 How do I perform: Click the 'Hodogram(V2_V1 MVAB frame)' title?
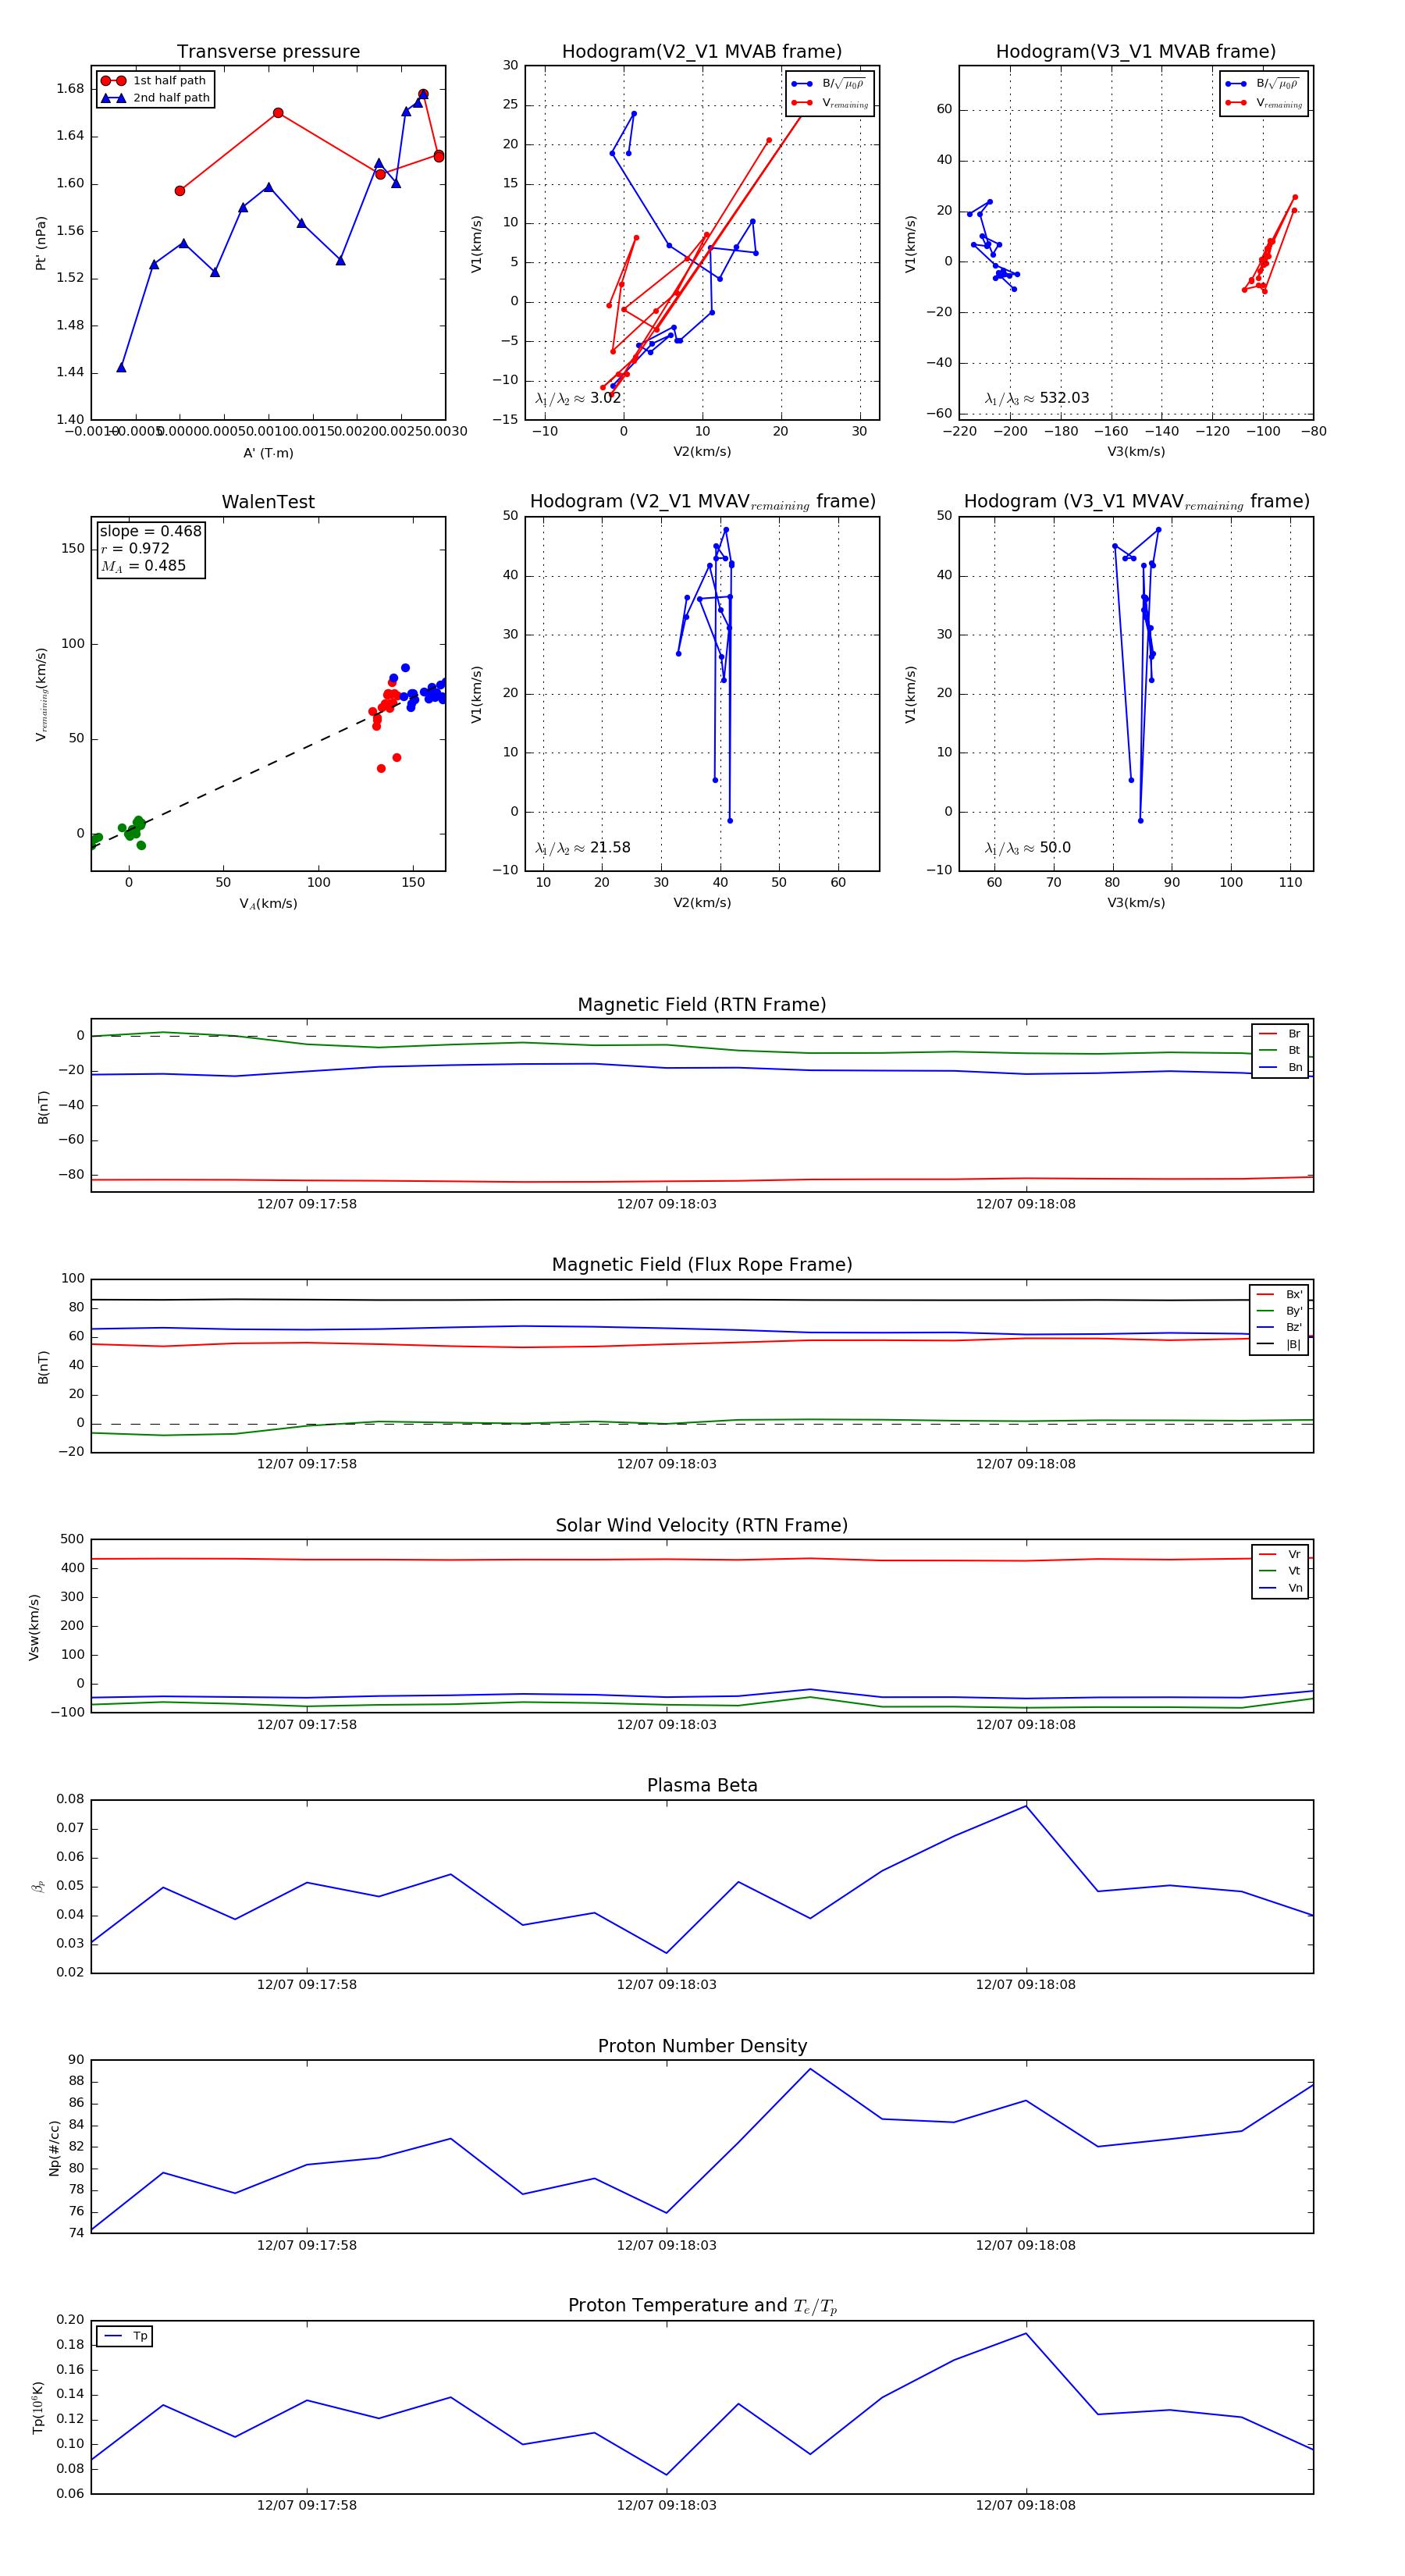(702, 52)
